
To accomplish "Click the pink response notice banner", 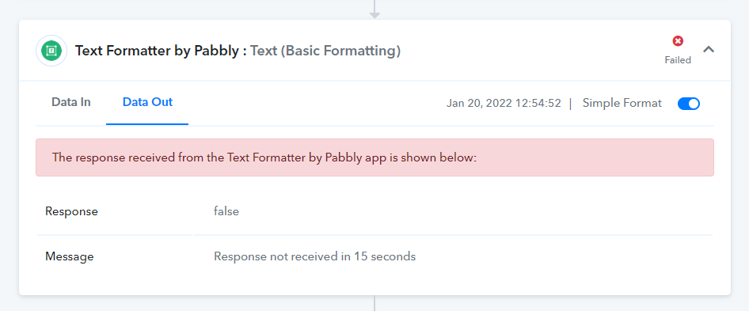I will 374,157.
